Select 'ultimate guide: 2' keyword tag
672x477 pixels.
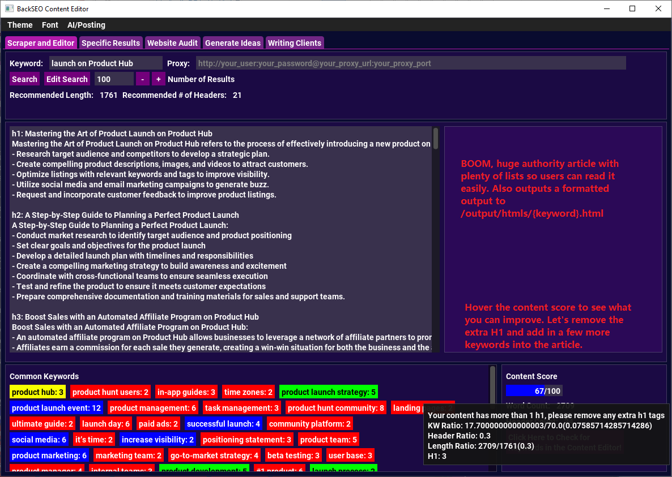[x=42, y=424]
